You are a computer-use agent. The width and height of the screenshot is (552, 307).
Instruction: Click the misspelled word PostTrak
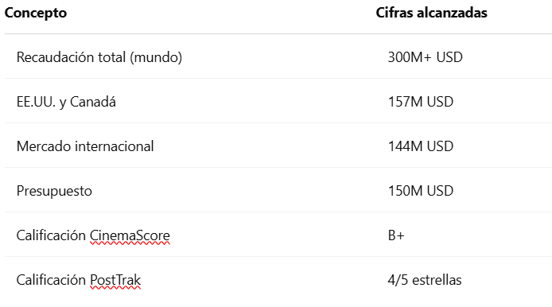click(115, 280)
